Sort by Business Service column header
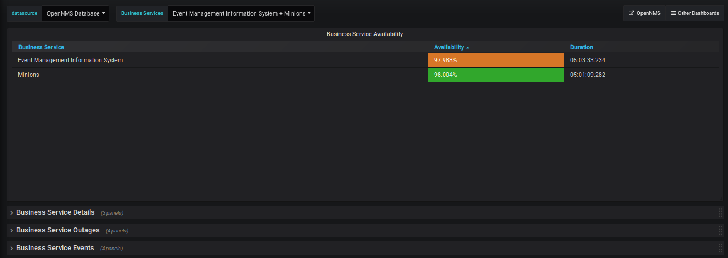Screen dimensions: 728x258 pyautogui.click(x=41, y=48)
